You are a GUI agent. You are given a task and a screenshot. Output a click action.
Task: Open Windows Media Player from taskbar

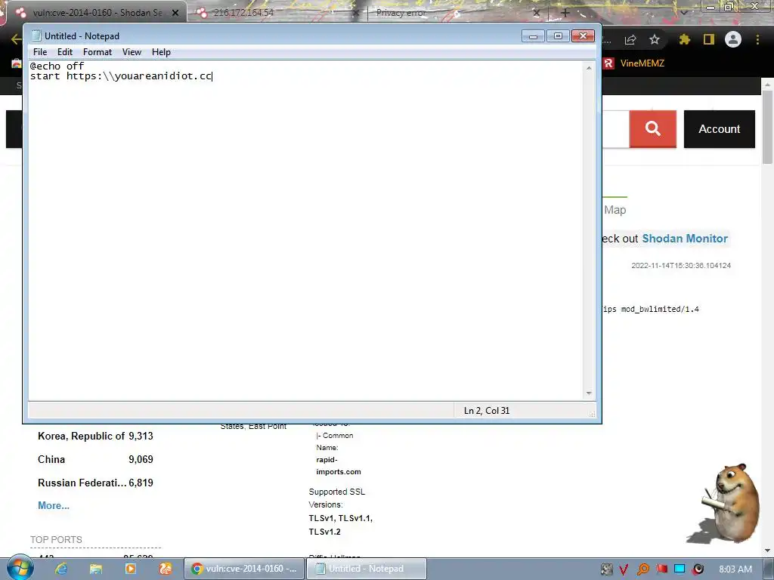point(130,569)
